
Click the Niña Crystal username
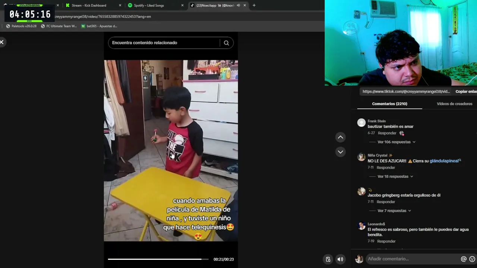click(378, 155)
